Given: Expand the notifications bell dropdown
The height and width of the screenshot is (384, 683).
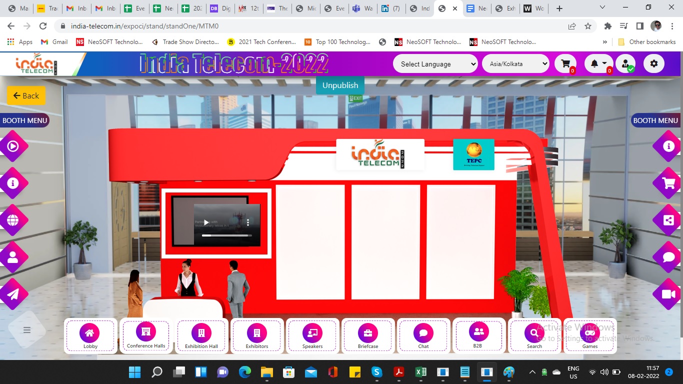Looking at the screenshot, I should pyautogui.click(x=598, y=63).
